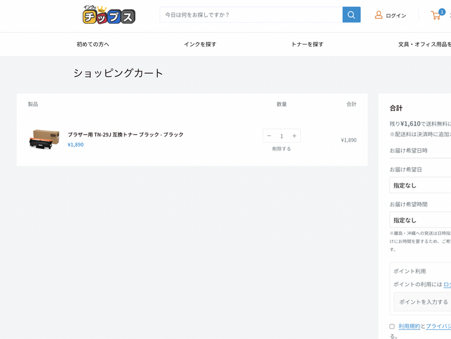
Task: Increase toner quantity with plus button
Action: click(x=294, y=136)
